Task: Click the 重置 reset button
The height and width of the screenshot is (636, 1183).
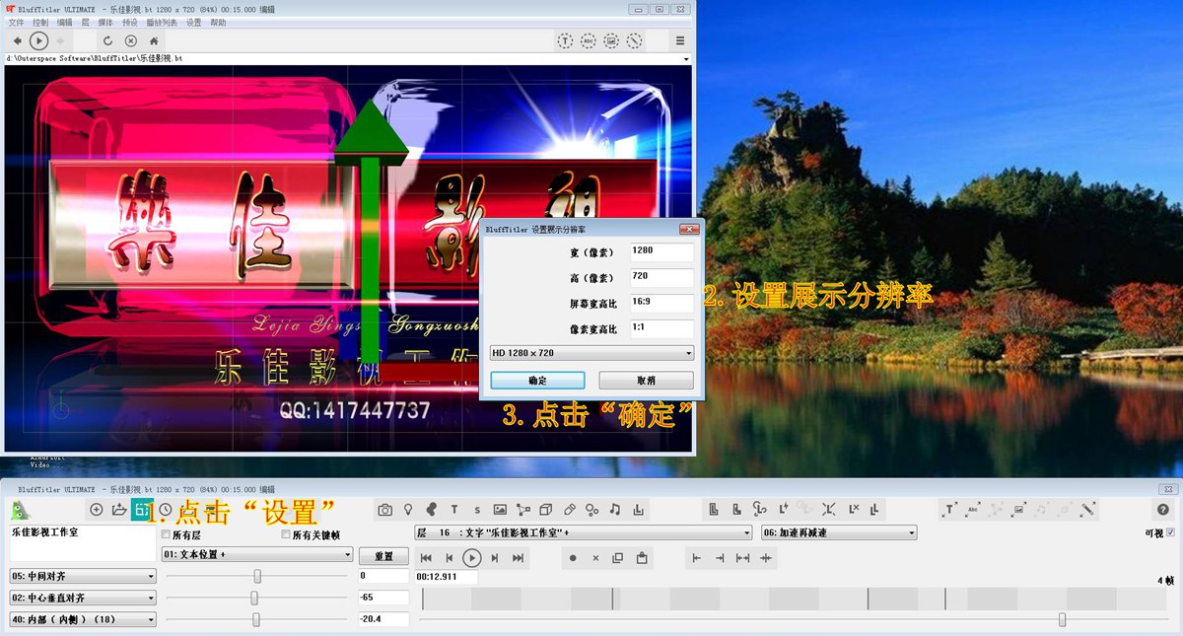Action: tap(383, 556)
